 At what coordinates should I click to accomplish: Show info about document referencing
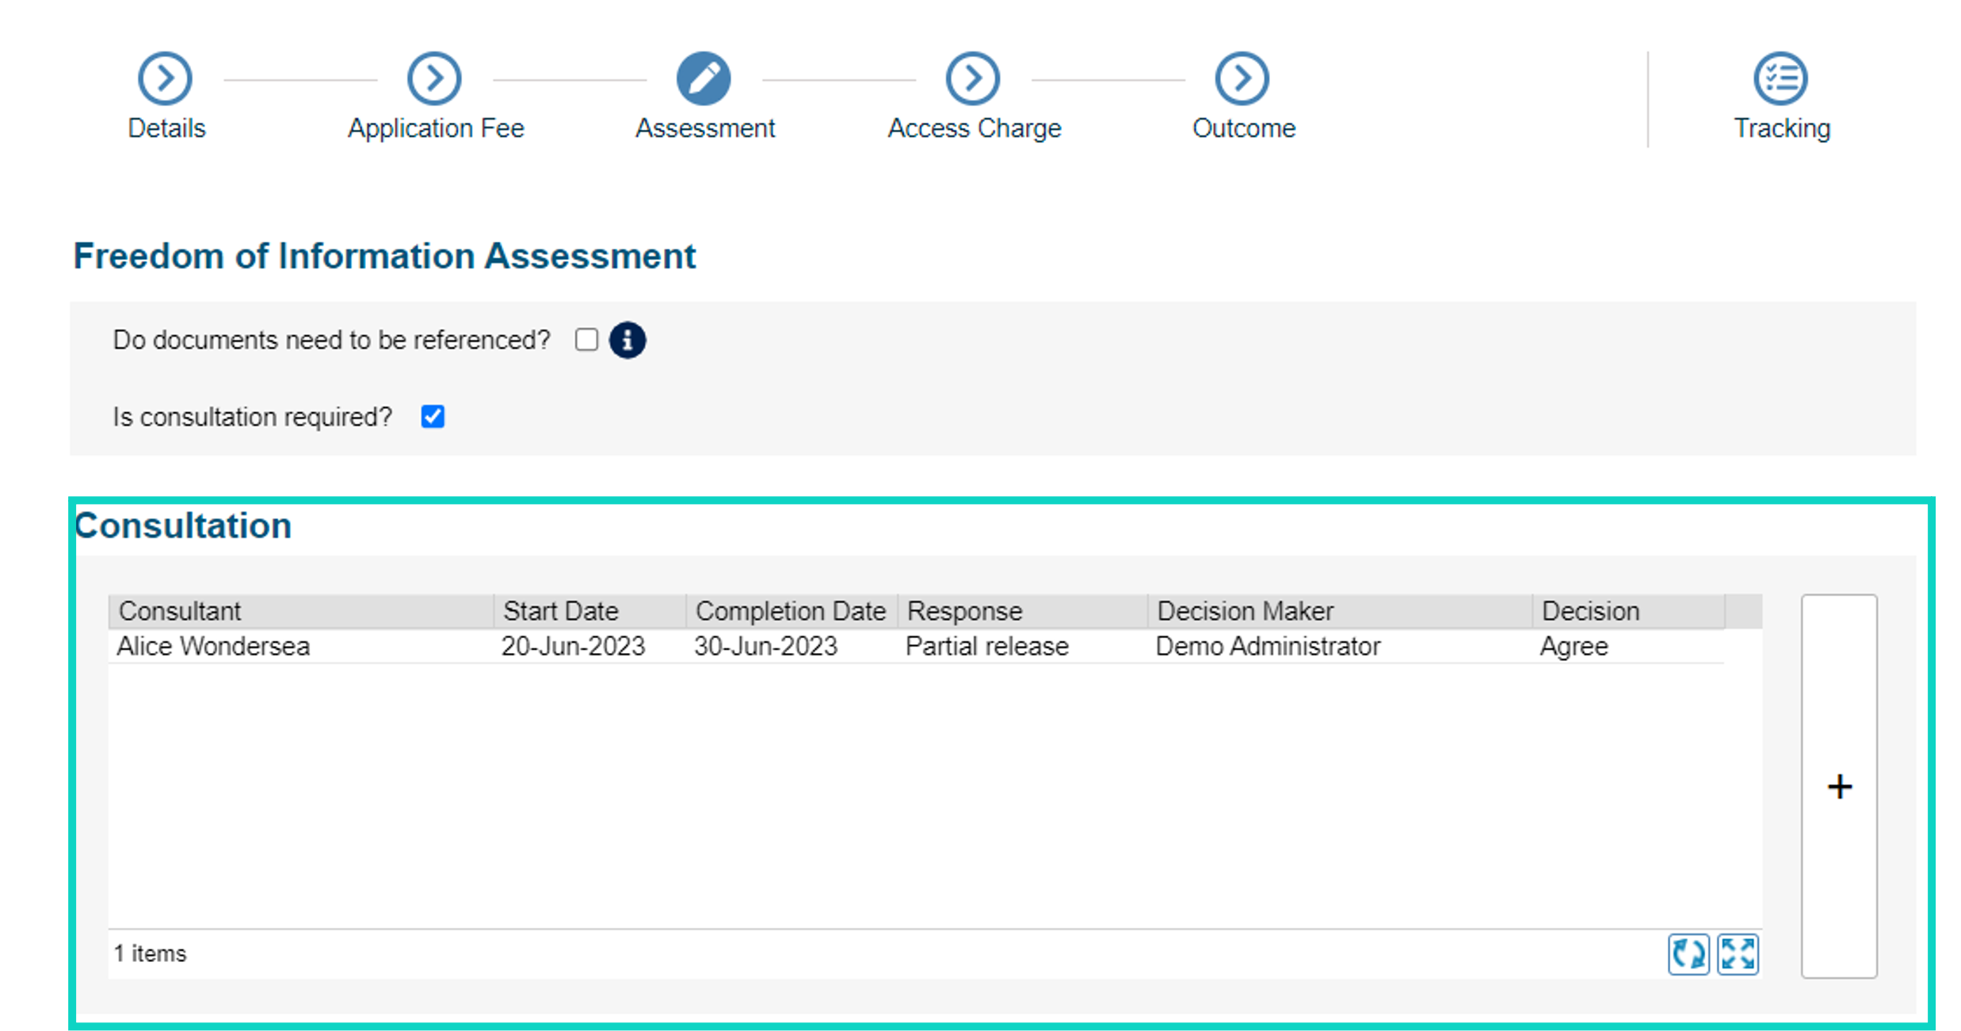628,340
